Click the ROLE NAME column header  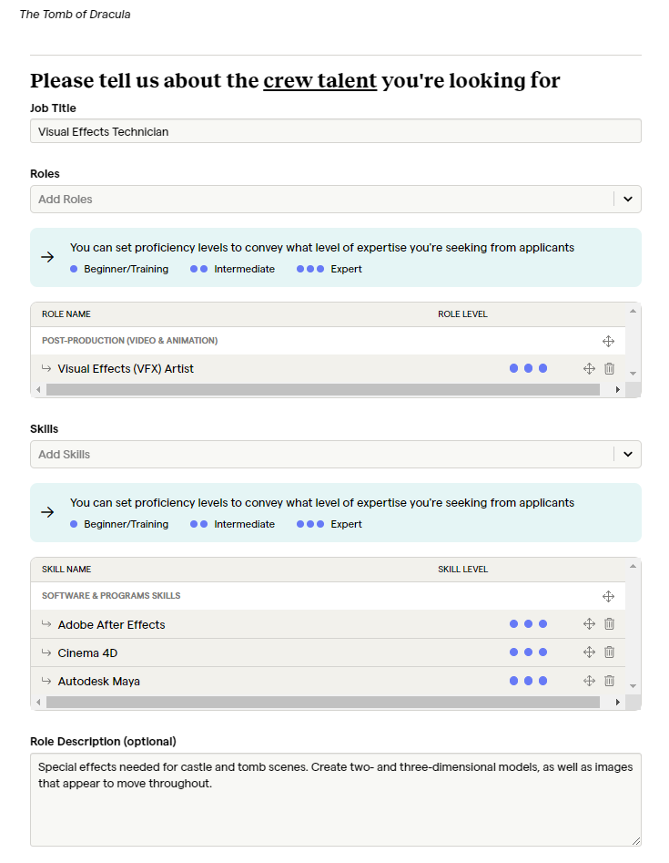pyautogui.click(x=66, y=314)
